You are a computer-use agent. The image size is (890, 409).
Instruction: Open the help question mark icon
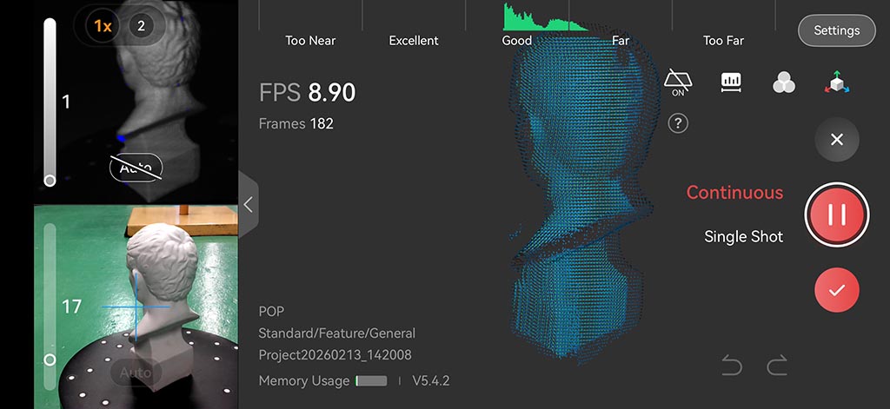pos(678,123)
